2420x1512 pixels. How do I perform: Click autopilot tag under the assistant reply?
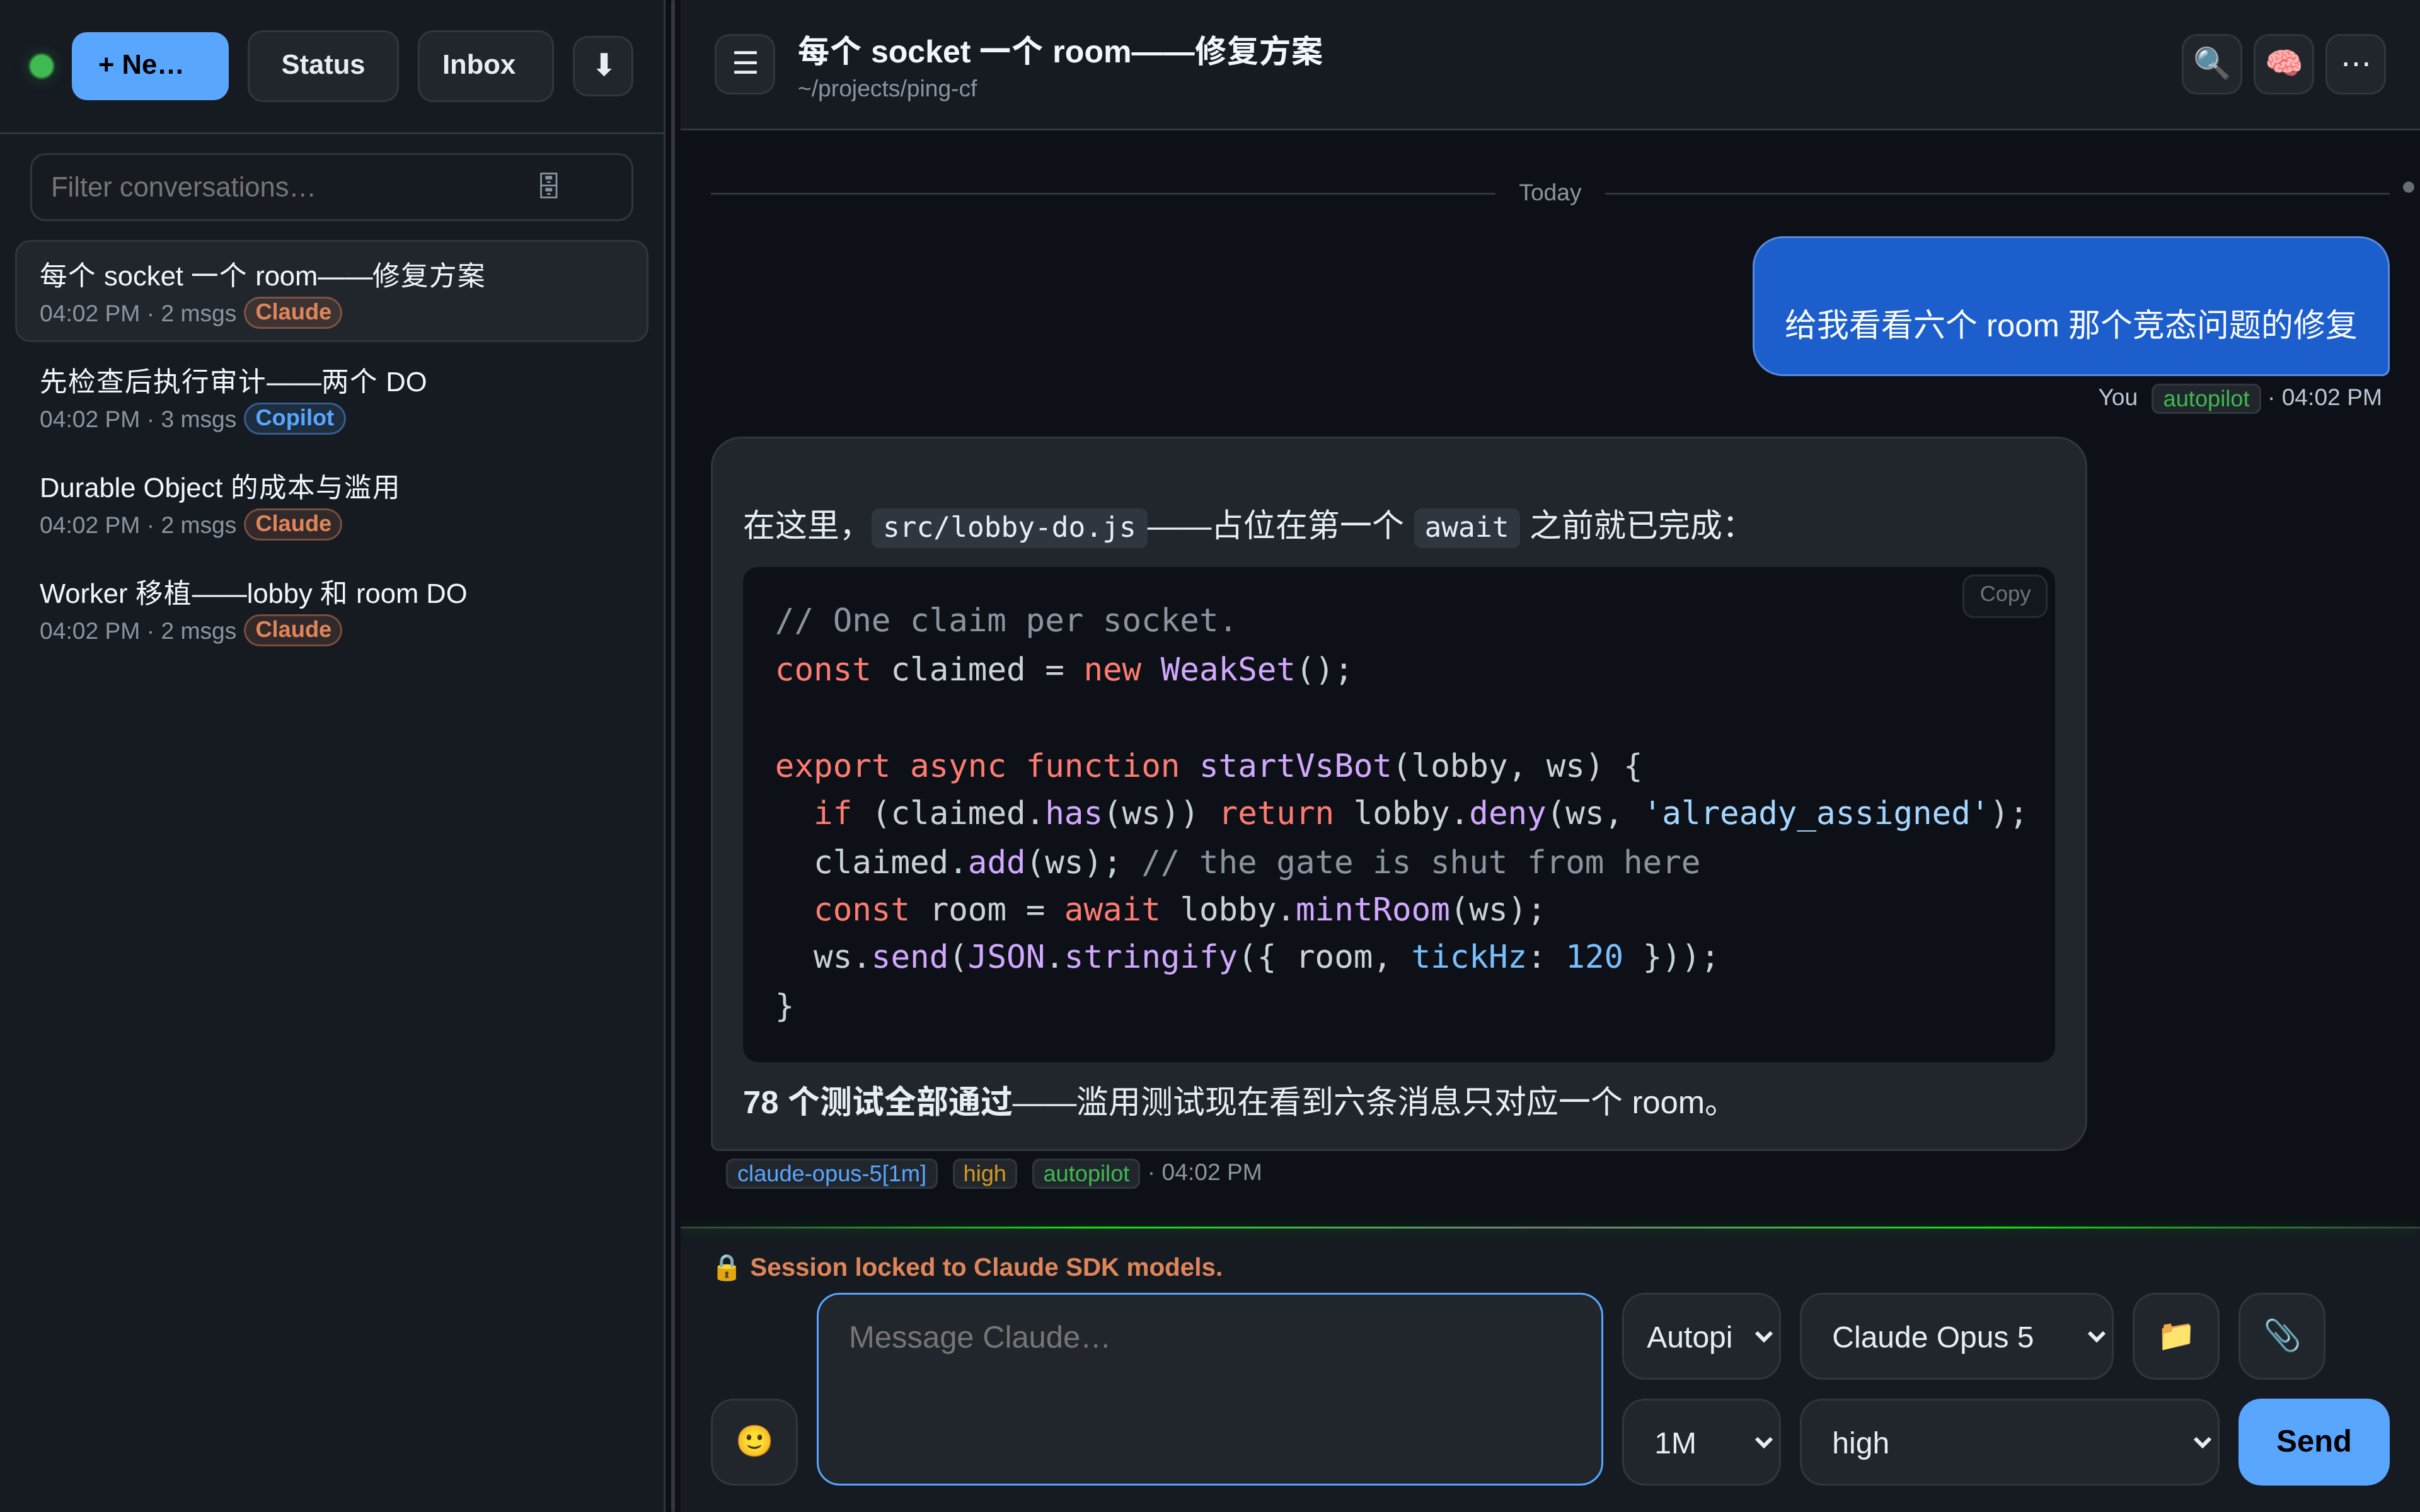pos(1085,1173)
